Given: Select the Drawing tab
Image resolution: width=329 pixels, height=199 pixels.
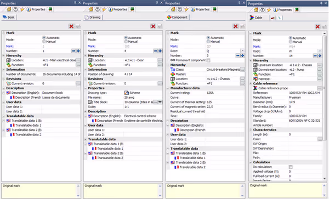Looking at the screenshot, I should pos(93,17).
